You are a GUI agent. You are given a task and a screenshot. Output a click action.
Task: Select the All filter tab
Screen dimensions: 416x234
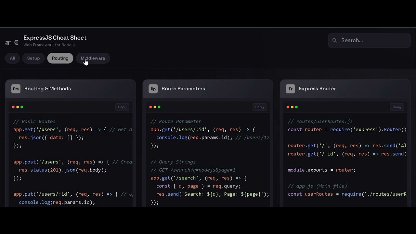point(12,58)
